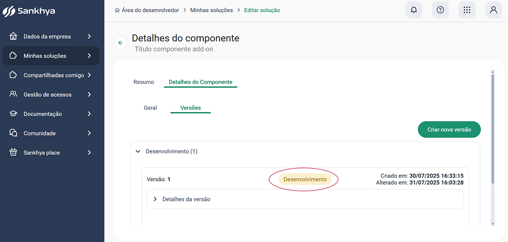The height and width of the screenshot is (242, 508).
Task: Click the Detalhes do componente heading
Action: point(185,38)
